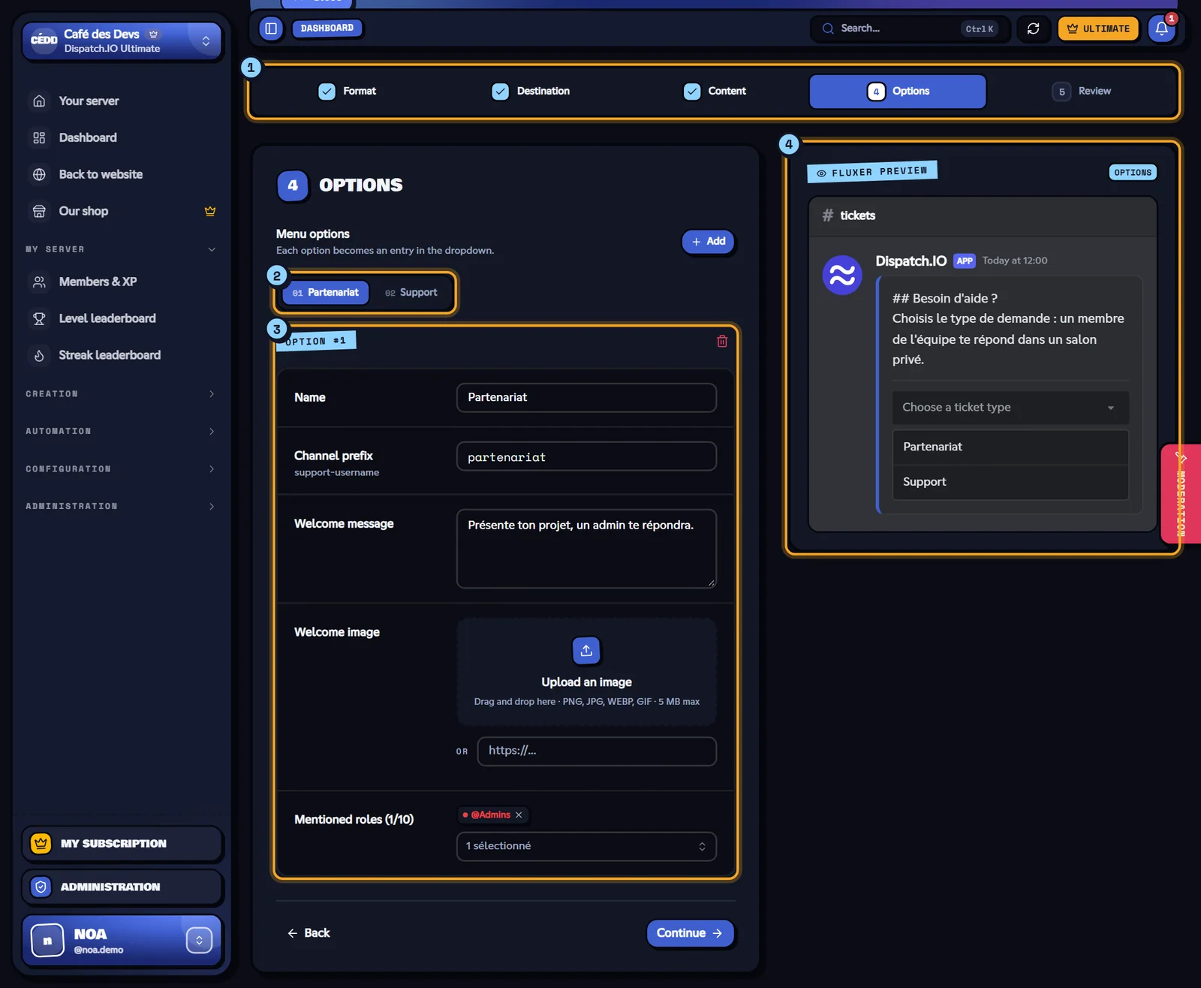Click the Dashboard grid icon
Screen dimensions: 1201x988
click(x=39, y=137)
